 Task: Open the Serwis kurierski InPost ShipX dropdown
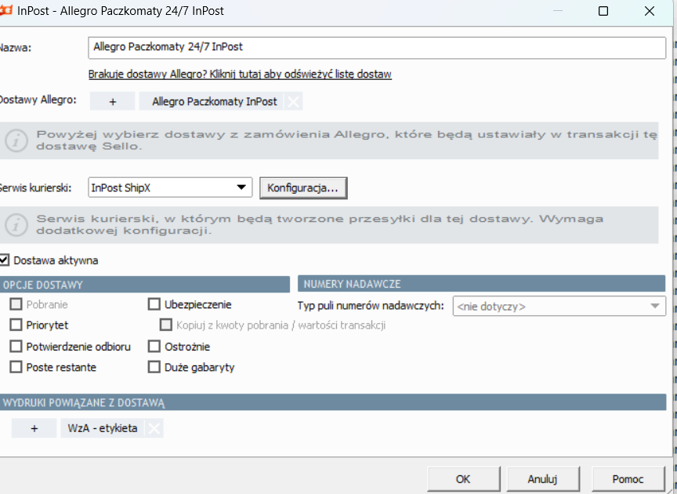point(170,187)
